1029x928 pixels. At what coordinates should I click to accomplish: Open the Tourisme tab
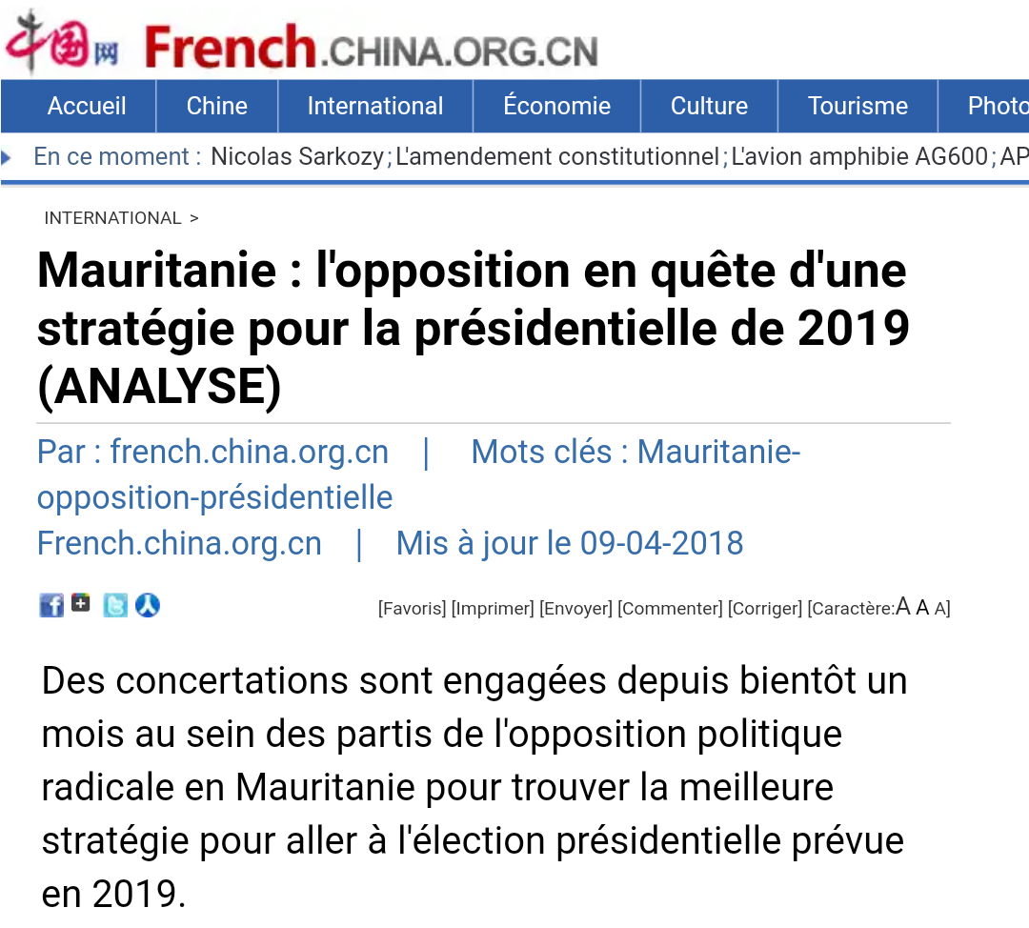click(857, 106)
